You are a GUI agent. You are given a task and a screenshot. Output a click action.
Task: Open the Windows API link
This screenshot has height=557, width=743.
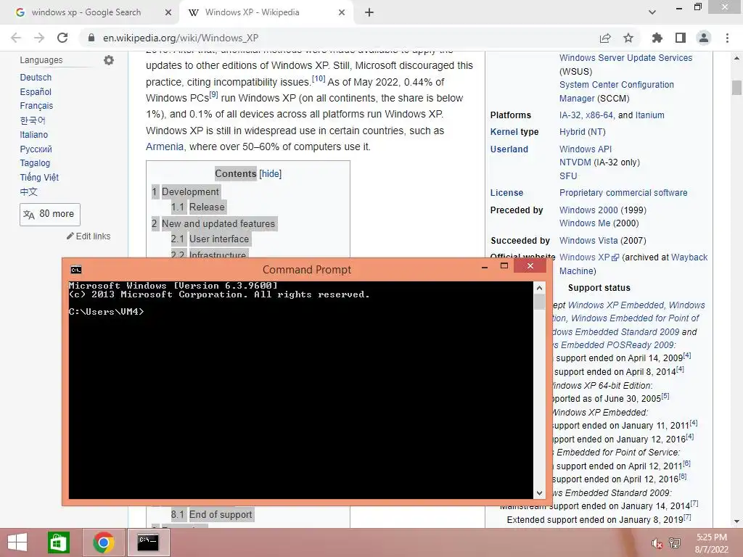(586, 149)
